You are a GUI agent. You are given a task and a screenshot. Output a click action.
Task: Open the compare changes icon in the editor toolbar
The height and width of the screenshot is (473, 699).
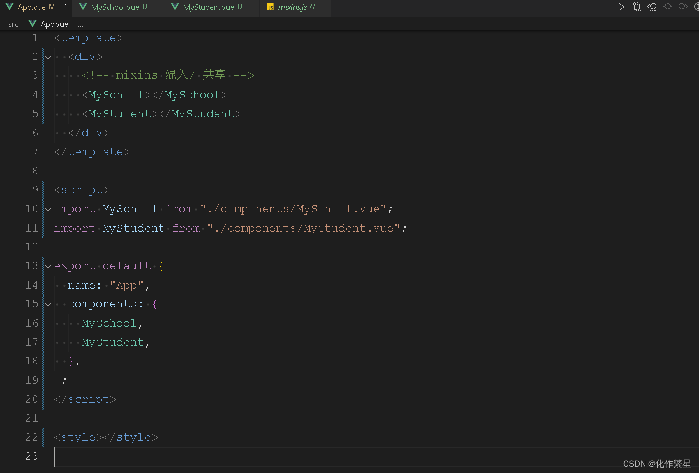tap(637, 7)
